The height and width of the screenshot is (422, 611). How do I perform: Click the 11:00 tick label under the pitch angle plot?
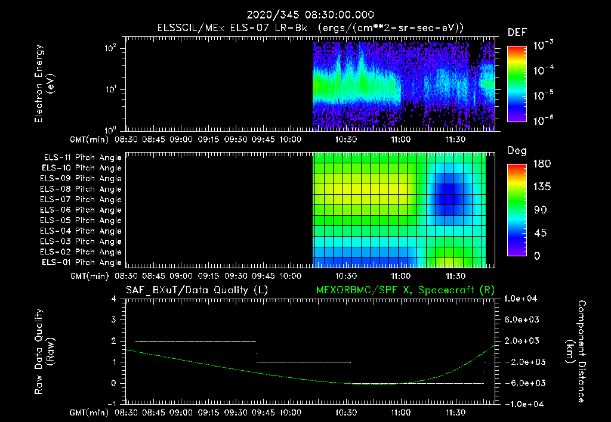(x=400, y=276)
